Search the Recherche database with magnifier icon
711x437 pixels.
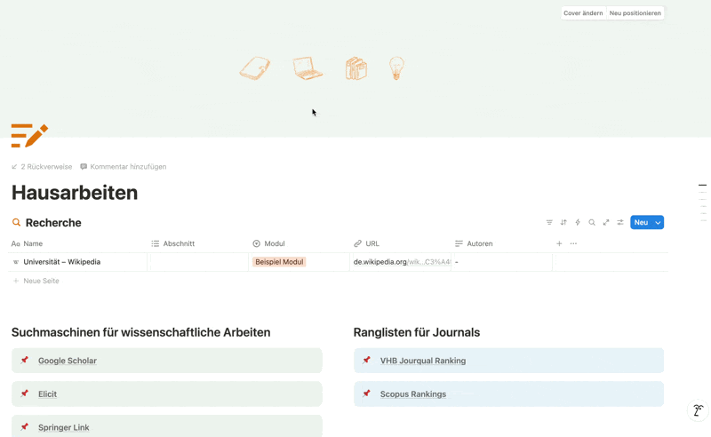pyautogui.click(x=592, y=223)
